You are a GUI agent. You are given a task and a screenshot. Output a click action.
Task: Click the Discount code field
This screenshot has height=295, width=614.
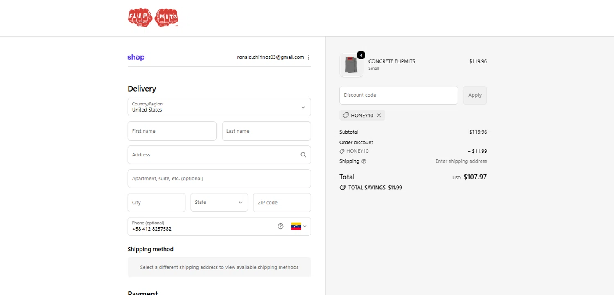click(399, 95)
